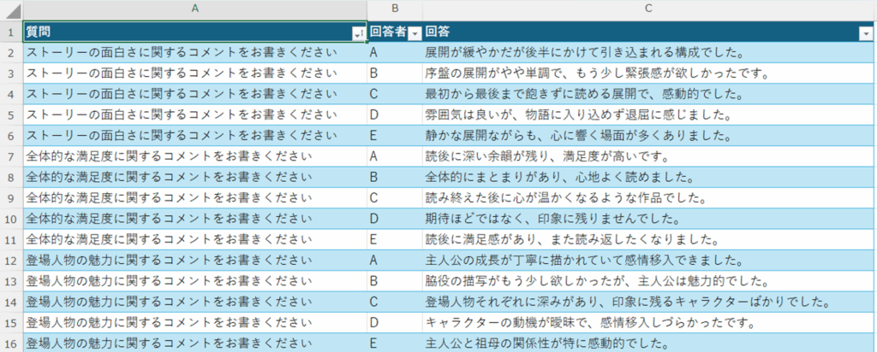
Task: Select the row 16 header number
Action: [x=10, y=343]
